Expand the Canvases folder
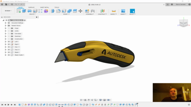The height and width of the screenshot is (107, 191). [6, 34]
